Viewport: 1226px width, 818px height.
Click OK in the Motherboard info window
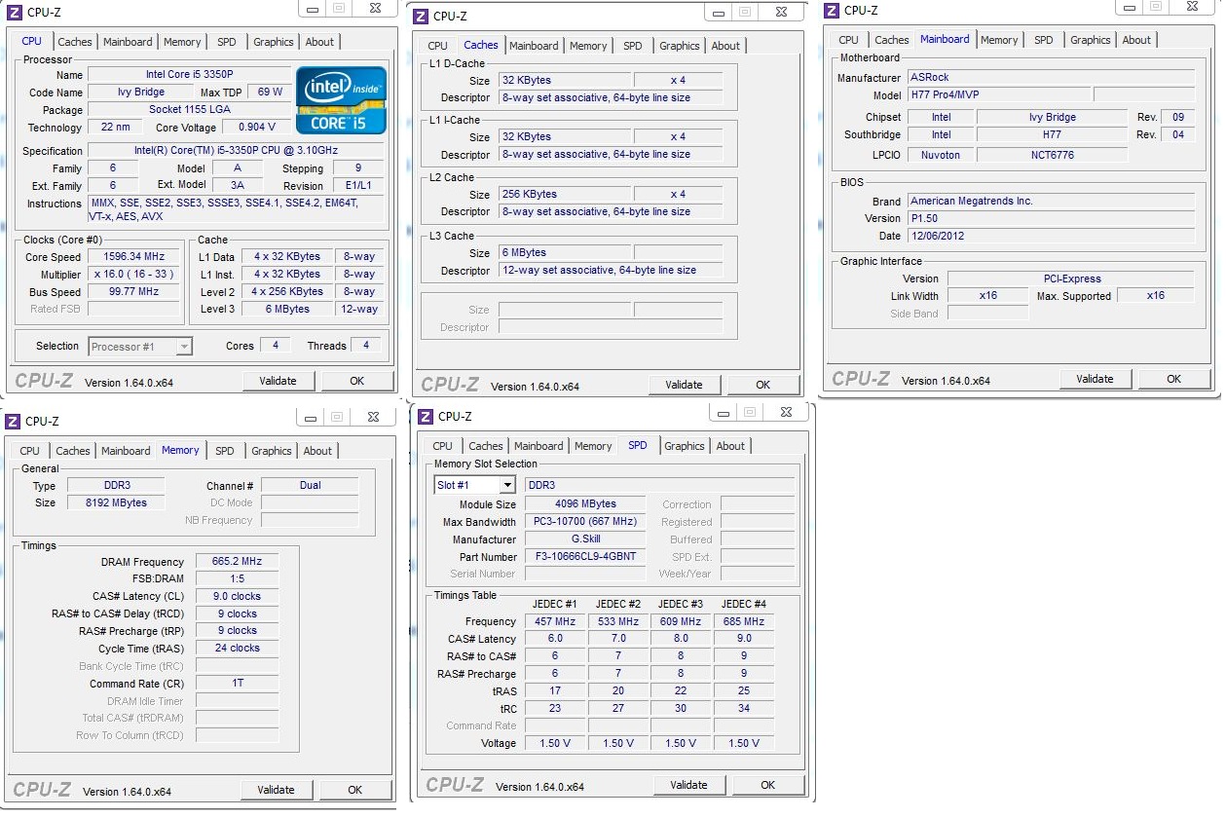[x=1174, y=379]
